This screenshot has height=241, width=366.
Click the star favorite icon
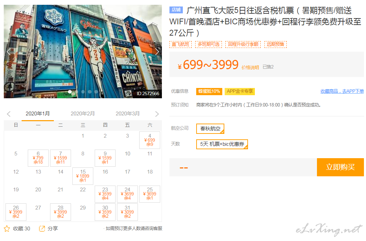point(7,229)
